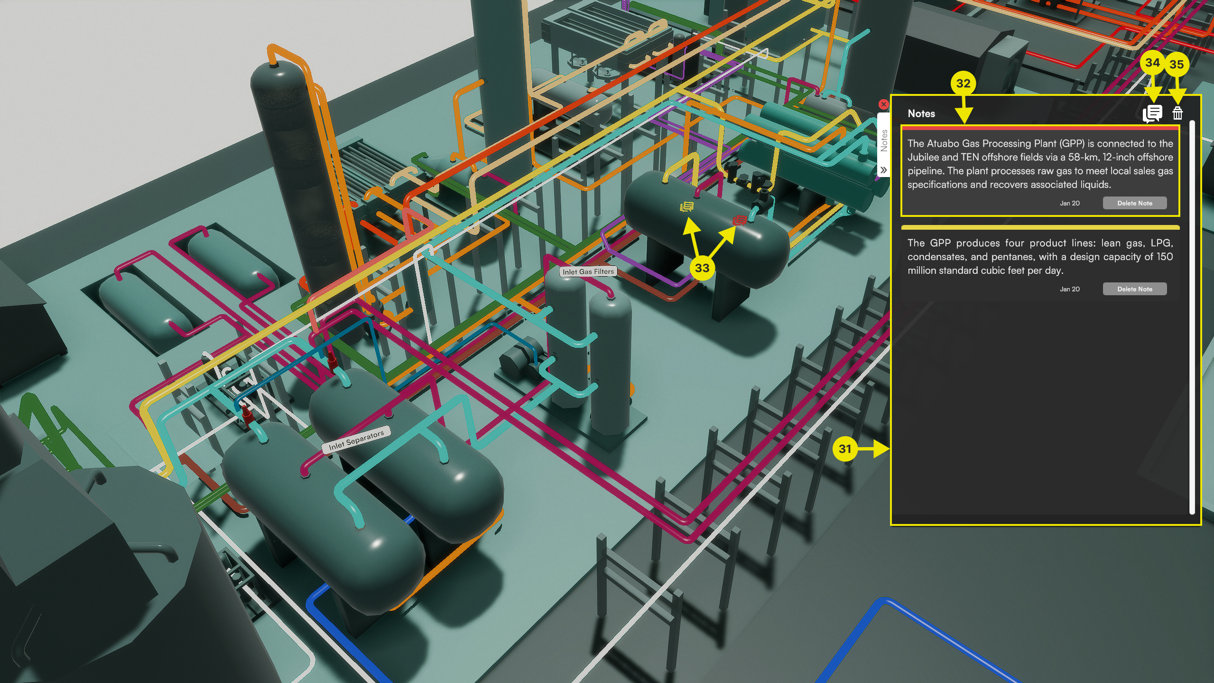
Task: Click the yellow callout badge numbered 31
Action: coord(845,449)
